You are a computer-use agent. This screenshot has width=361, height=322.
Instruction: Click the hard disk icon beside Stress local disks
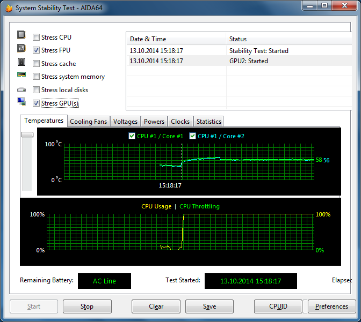21,90
